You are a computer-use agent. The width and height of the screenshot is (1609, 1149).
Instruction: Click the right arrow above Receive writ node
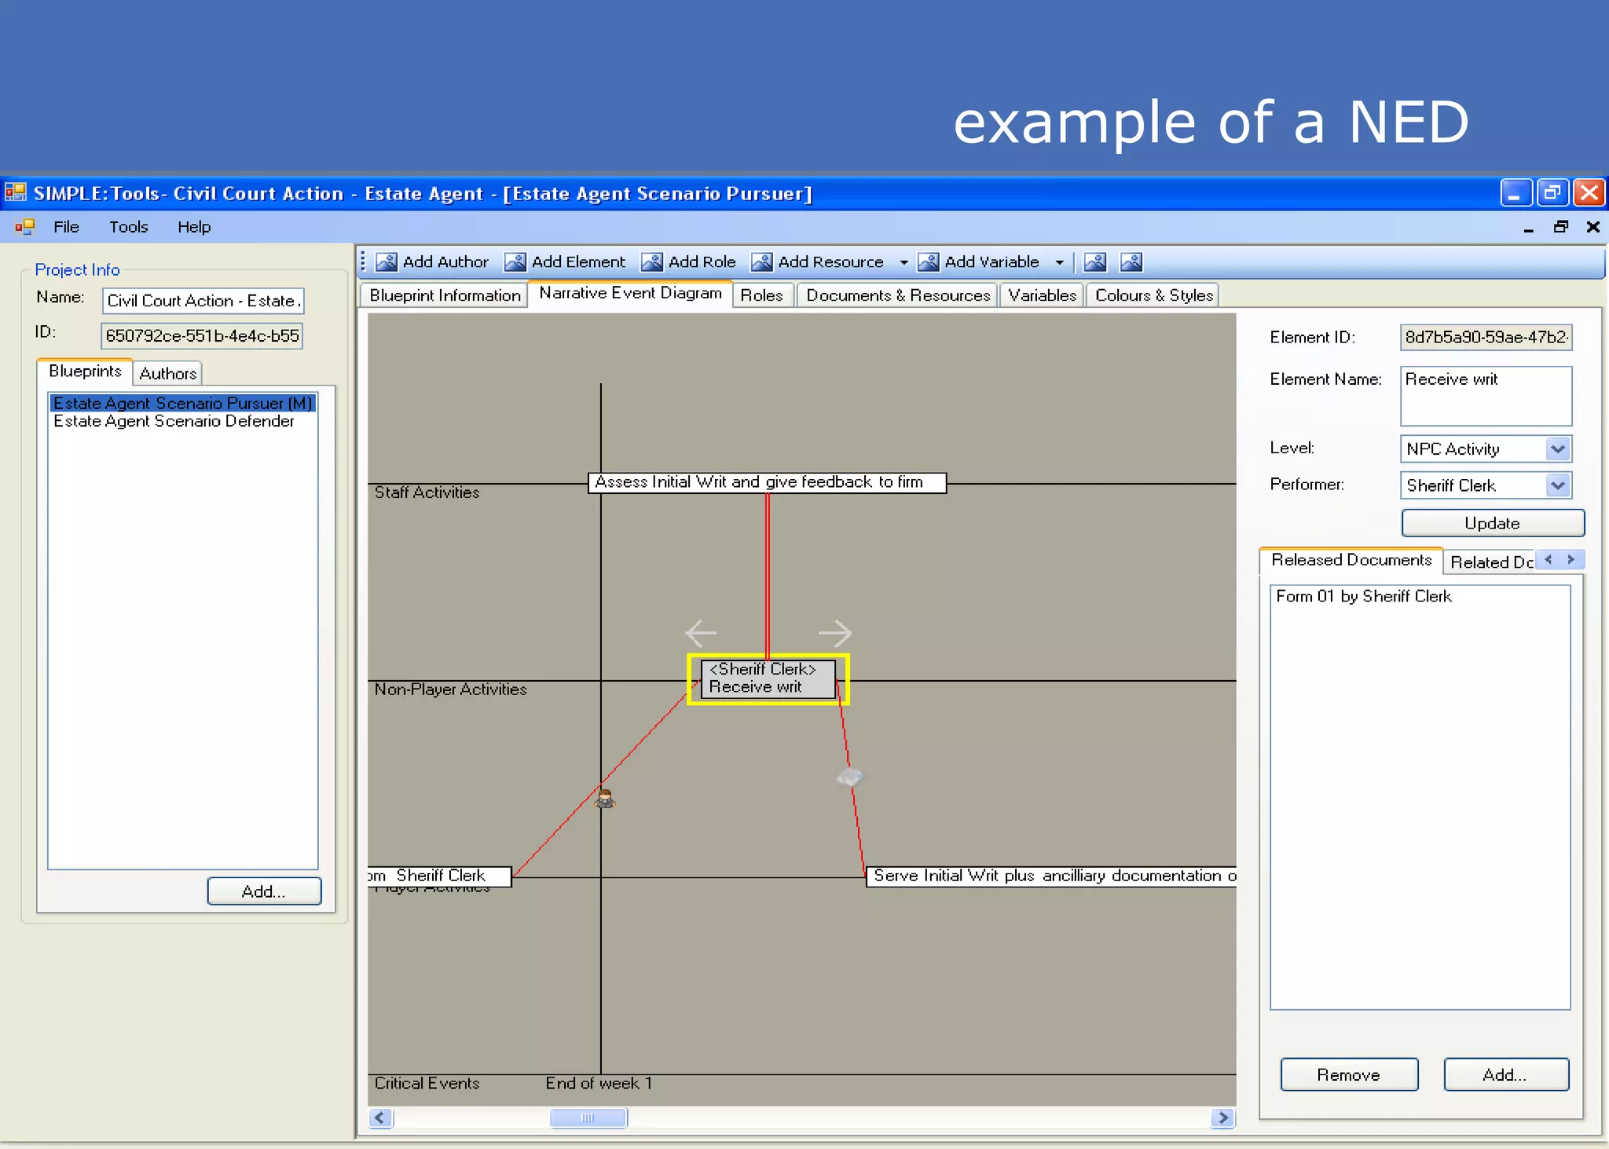click(x=834, y=632)
